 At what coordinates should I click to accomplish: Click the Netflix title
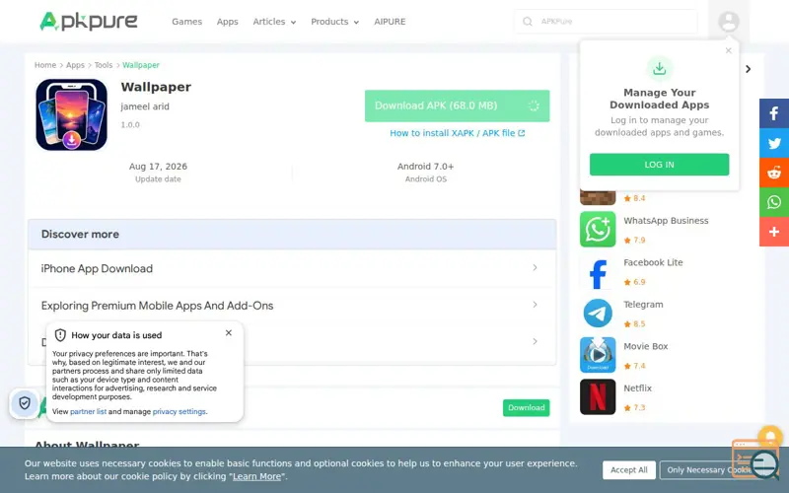637,387
